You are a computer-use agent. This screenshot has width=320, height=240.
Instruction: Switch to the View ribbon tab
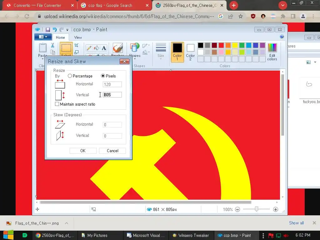pyautogui.click(x=78, y=37)
